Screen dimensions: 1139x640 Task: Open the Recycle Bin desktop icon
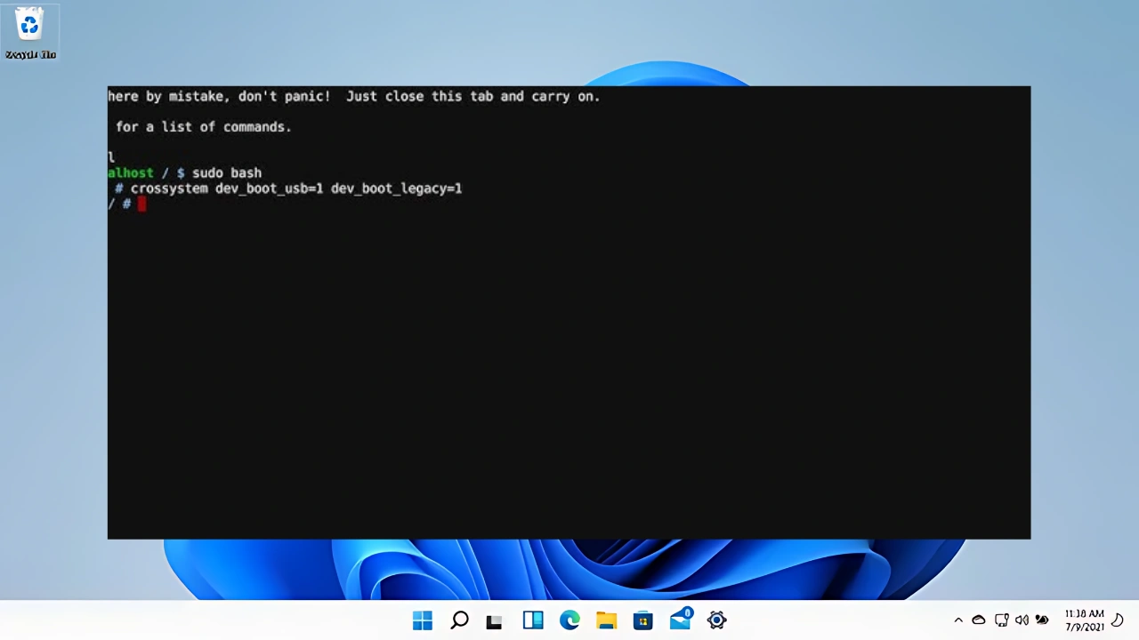click(x=30, y=33)
